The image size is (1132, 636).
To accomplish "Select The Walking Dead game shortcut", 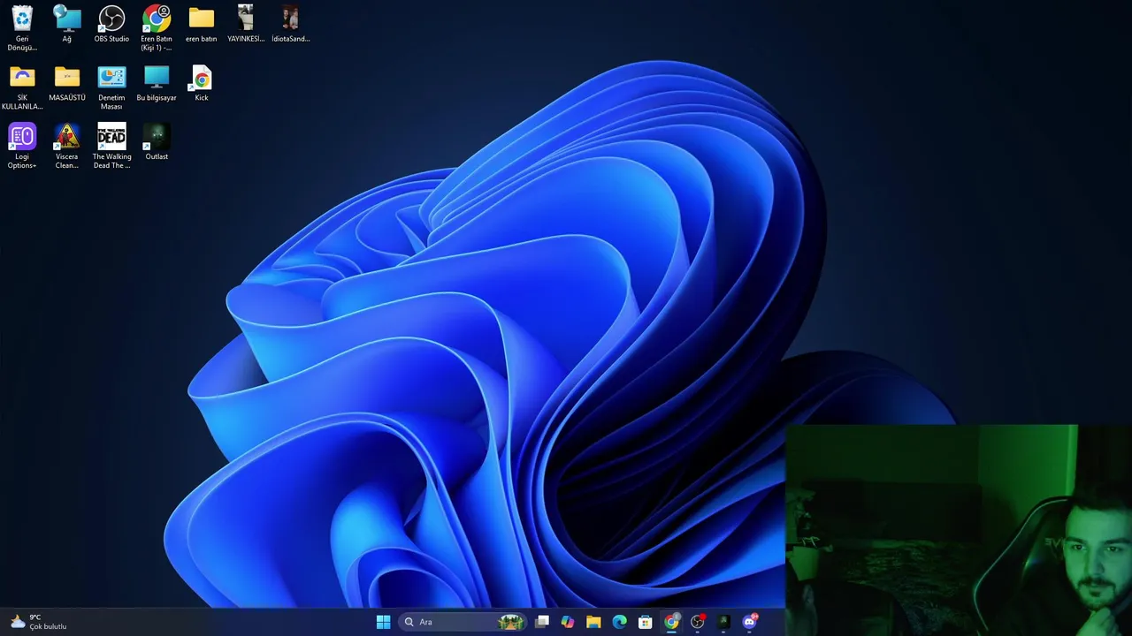I will coord(111,146).
